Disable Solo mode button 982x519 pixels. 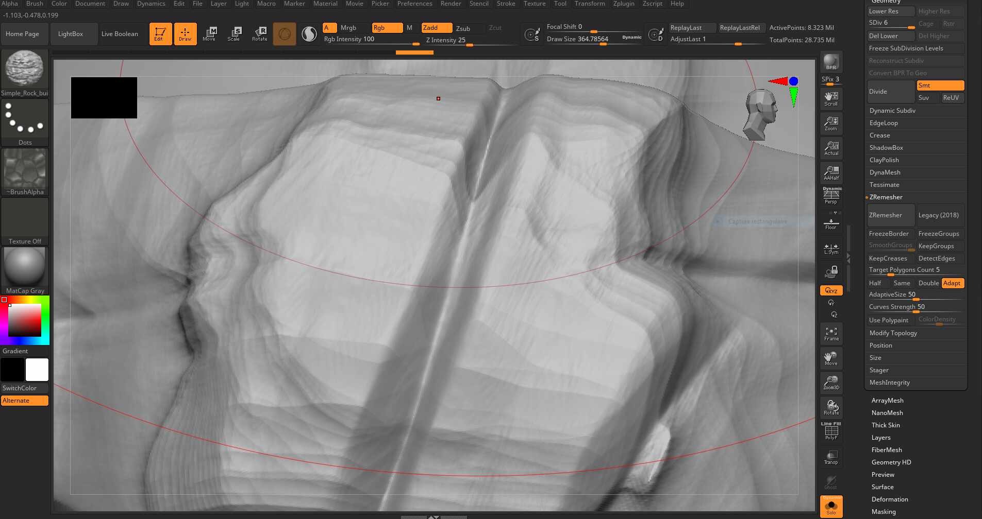pyautogui.click(x=831, y=507)
